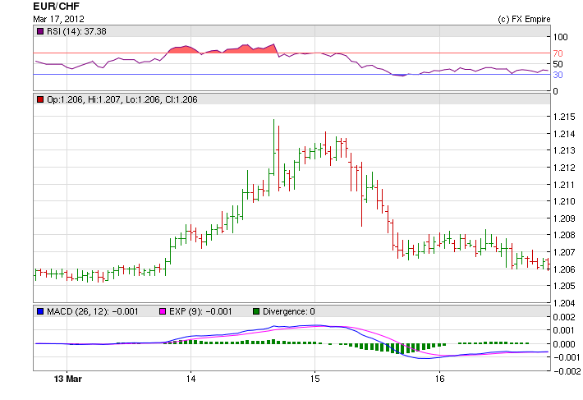This screenshot has height=400, width=583.
Task: Click the 1.210 price axis label
Action: 564,201
